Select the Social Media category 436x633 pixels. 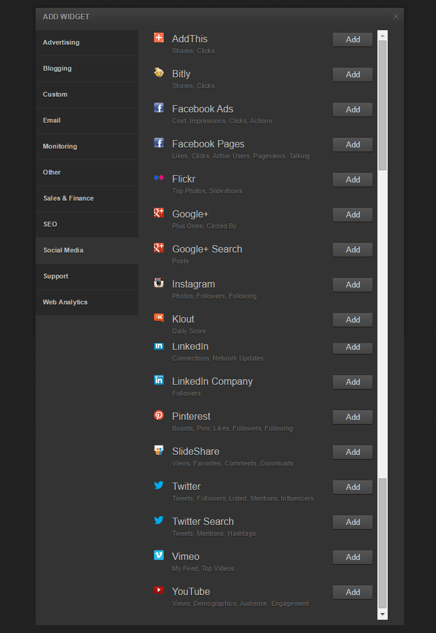(87, 251)
